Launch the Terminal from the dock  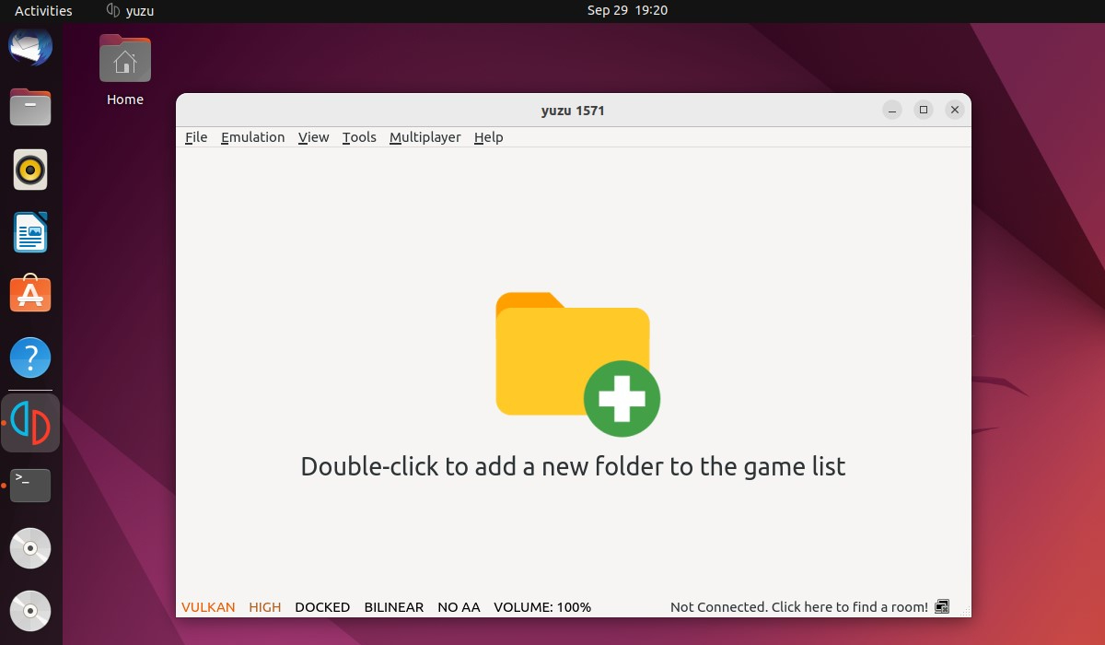pyautogui.click(x=30, y=486)
